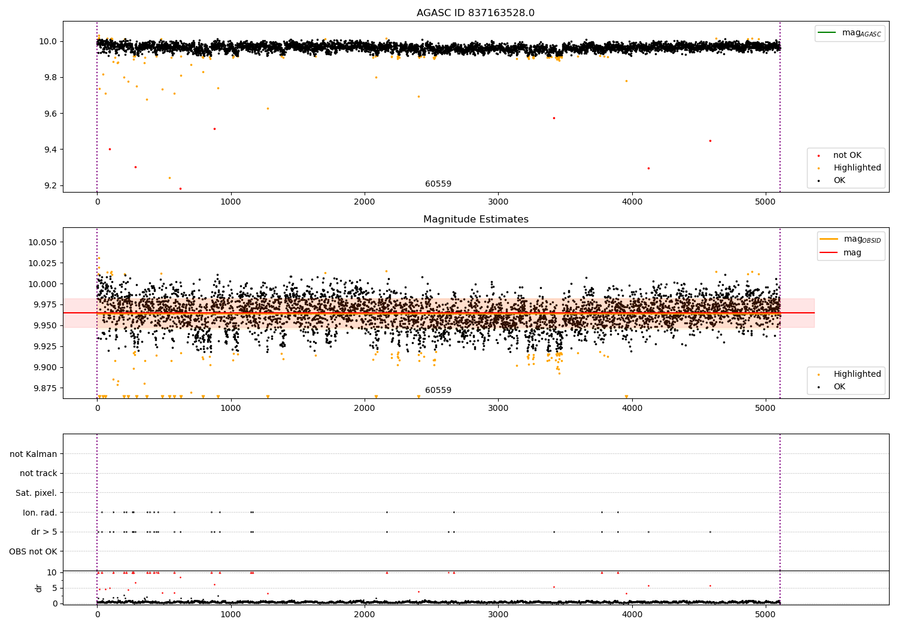
Task: Click the 'Sat. pixel.' axis label
Action: point(37,493)
